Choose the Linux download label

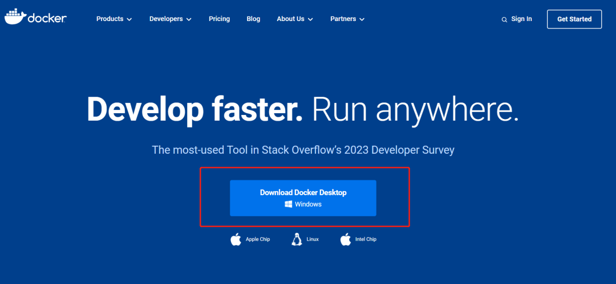pos(313,239)
